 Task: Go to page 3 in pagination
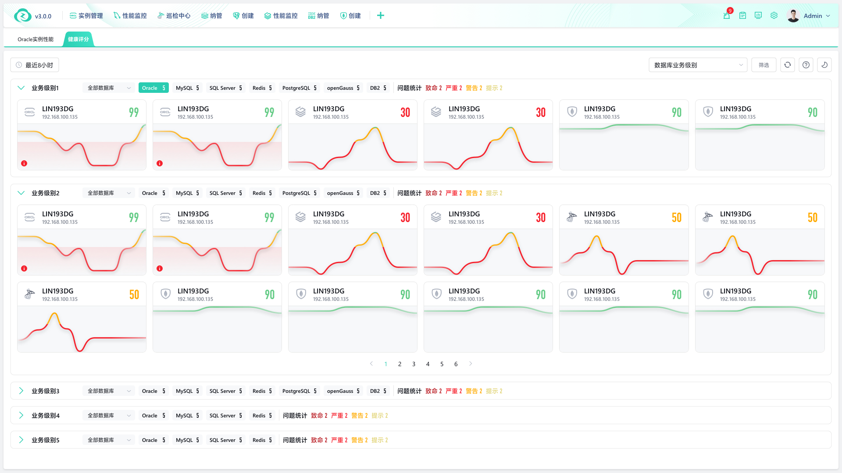tap(414, 364)
